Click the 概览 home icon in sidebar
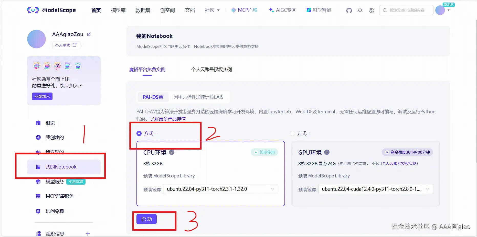The image size is (477, 237). pos(38,123)
